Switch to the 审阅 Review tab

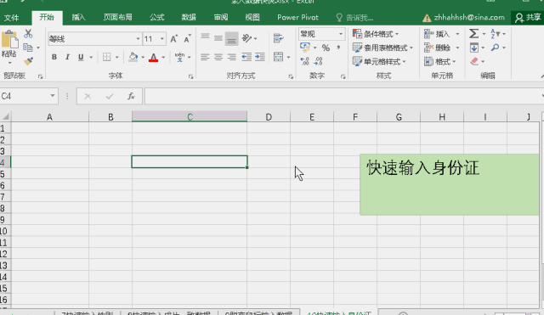221,17
